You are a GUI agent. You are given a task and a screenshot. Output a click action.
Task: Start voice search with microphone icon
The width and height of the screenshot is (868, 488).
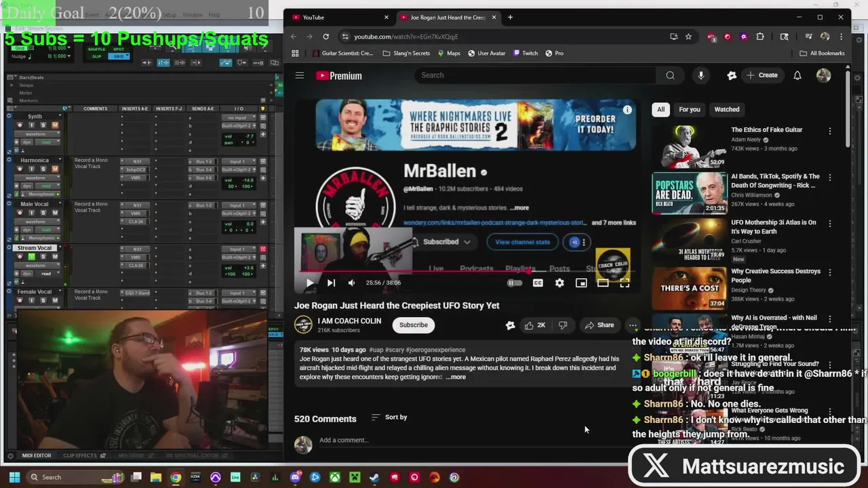[x=701, y=75]
